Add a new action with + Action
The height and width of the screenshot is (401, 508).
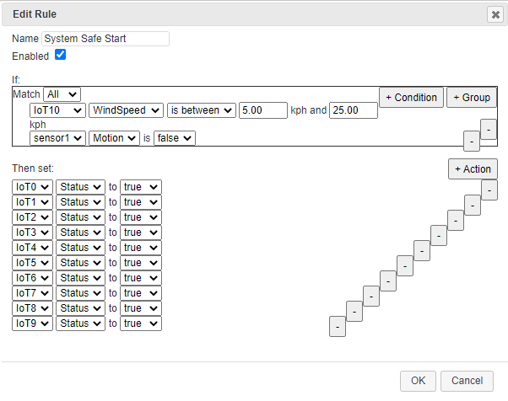tap(473, 168)
